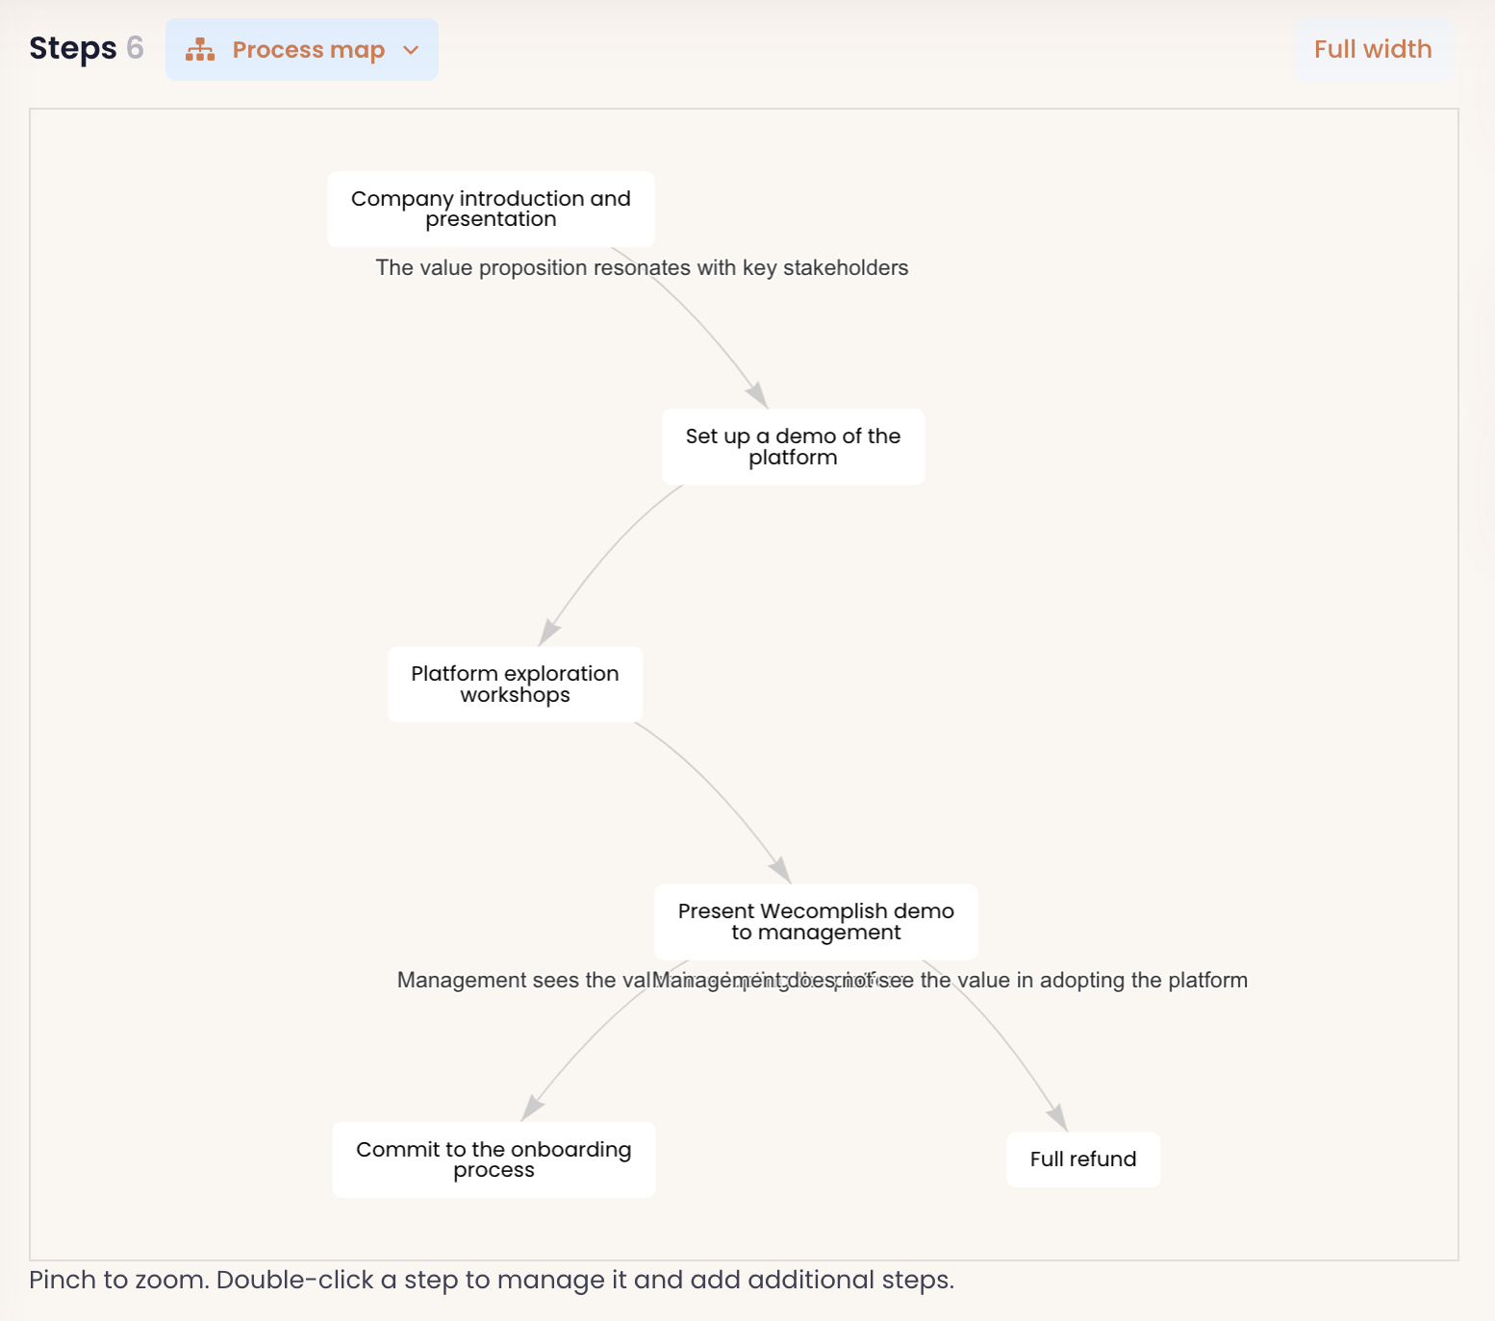Click the Commit to the onboarding process step
The width and height of the screenshot is (1495, 1321).
494,1159
